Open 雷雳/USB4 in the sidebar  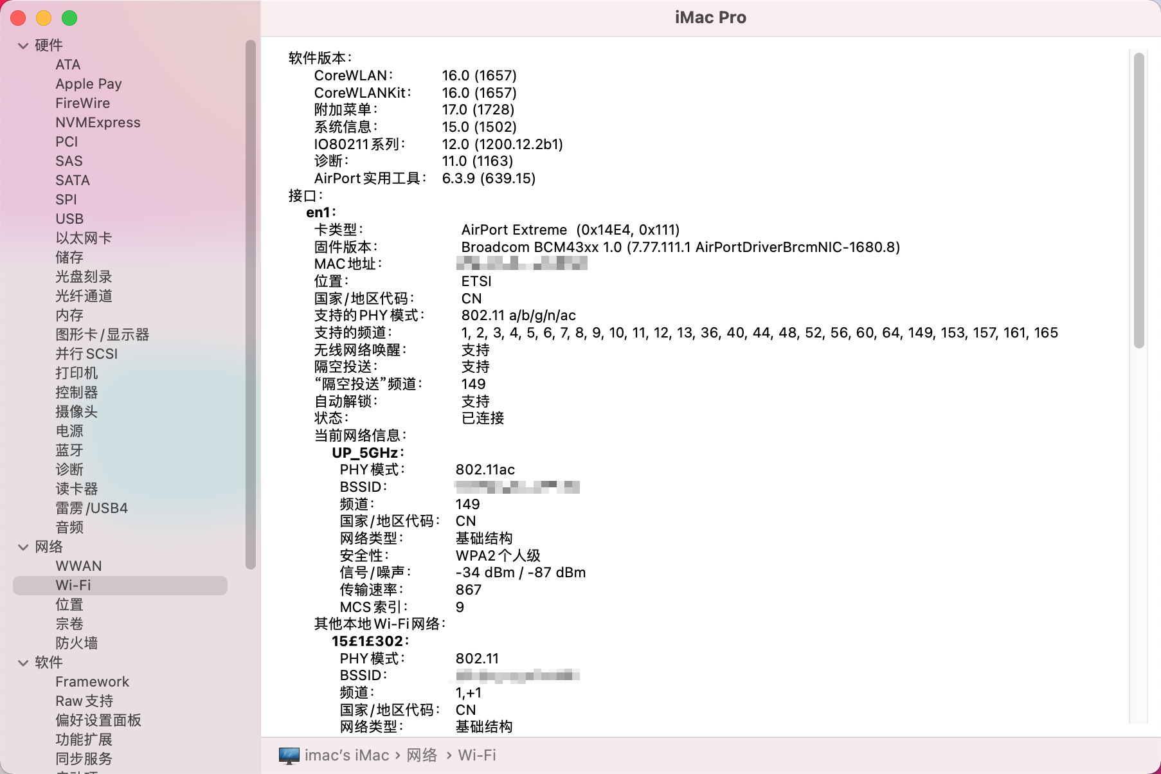tap(91, 509)
